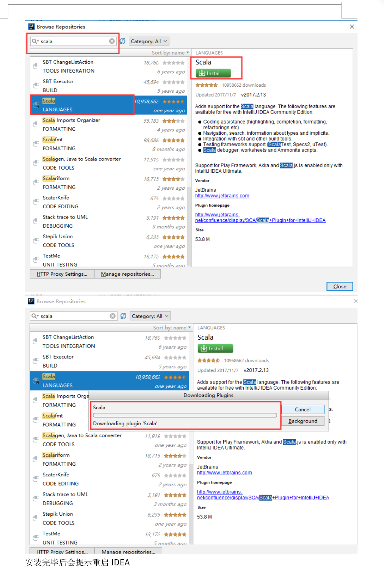384x568 pixels.
Task: Click the ScaterKnife plugin icon in upper dialog
Action: click(36, 201)
